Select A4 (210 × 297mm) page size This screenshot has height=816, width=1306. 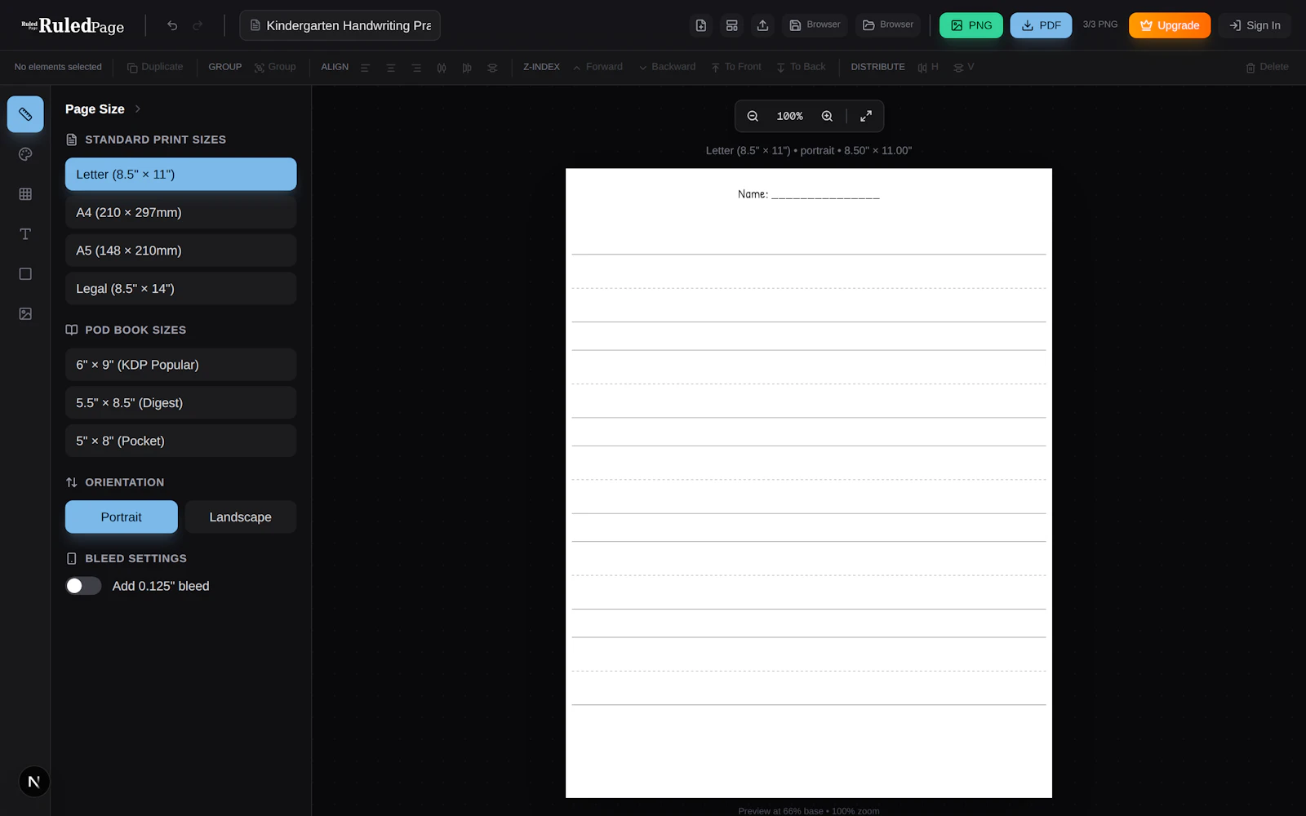(180, 212)
